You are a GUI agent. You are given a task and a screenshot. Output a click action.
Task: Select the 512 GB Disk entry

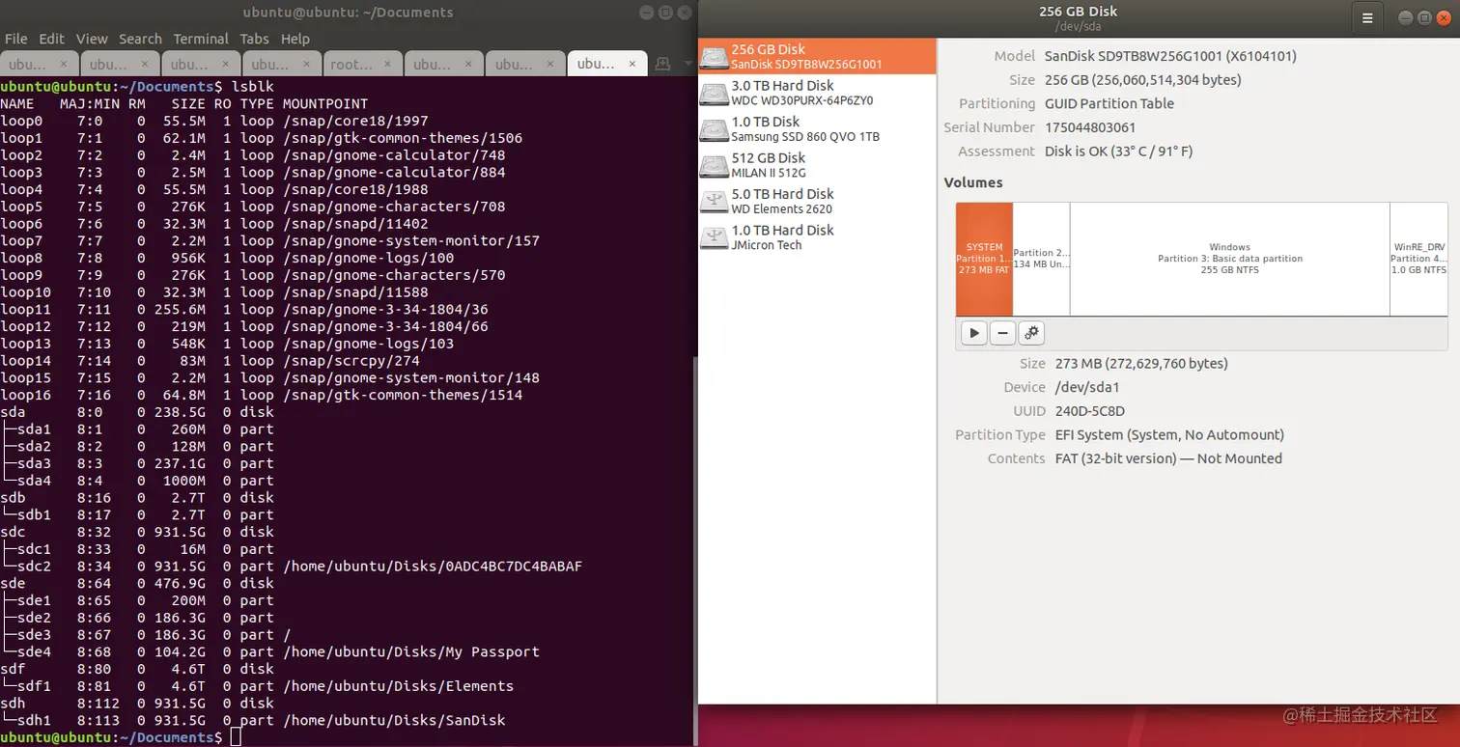pyautogui.click(x=817, y=165)
